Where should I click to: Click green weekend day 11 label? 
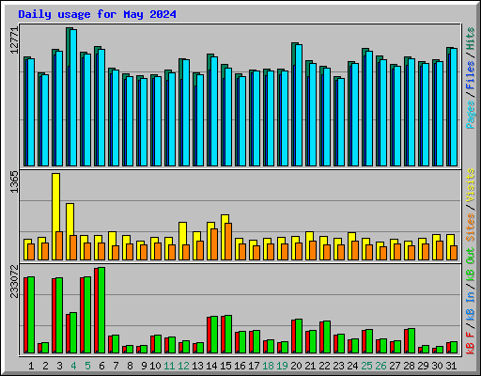click(169, 366)
